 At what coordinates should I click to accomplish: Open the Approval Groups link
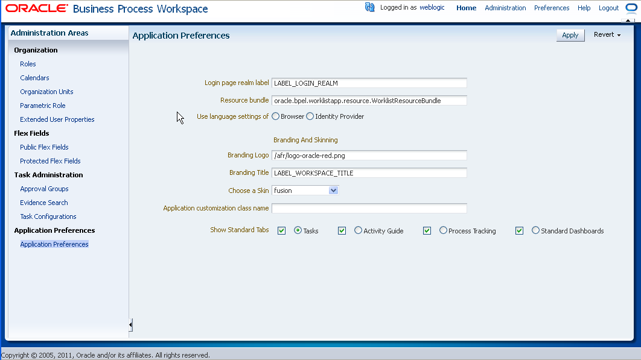[x=44, y=189]
